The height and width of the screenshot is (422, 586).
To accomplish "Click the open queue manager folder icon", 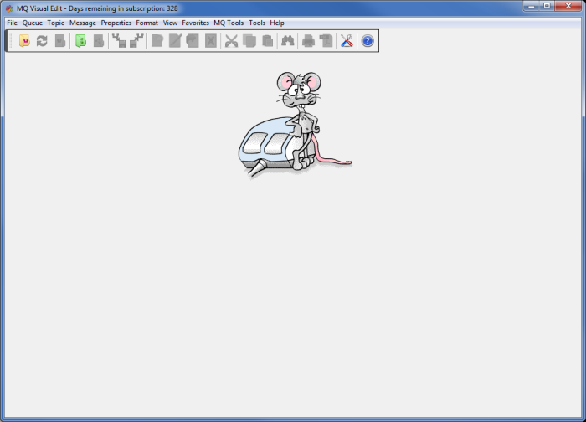I will point(24,41).
